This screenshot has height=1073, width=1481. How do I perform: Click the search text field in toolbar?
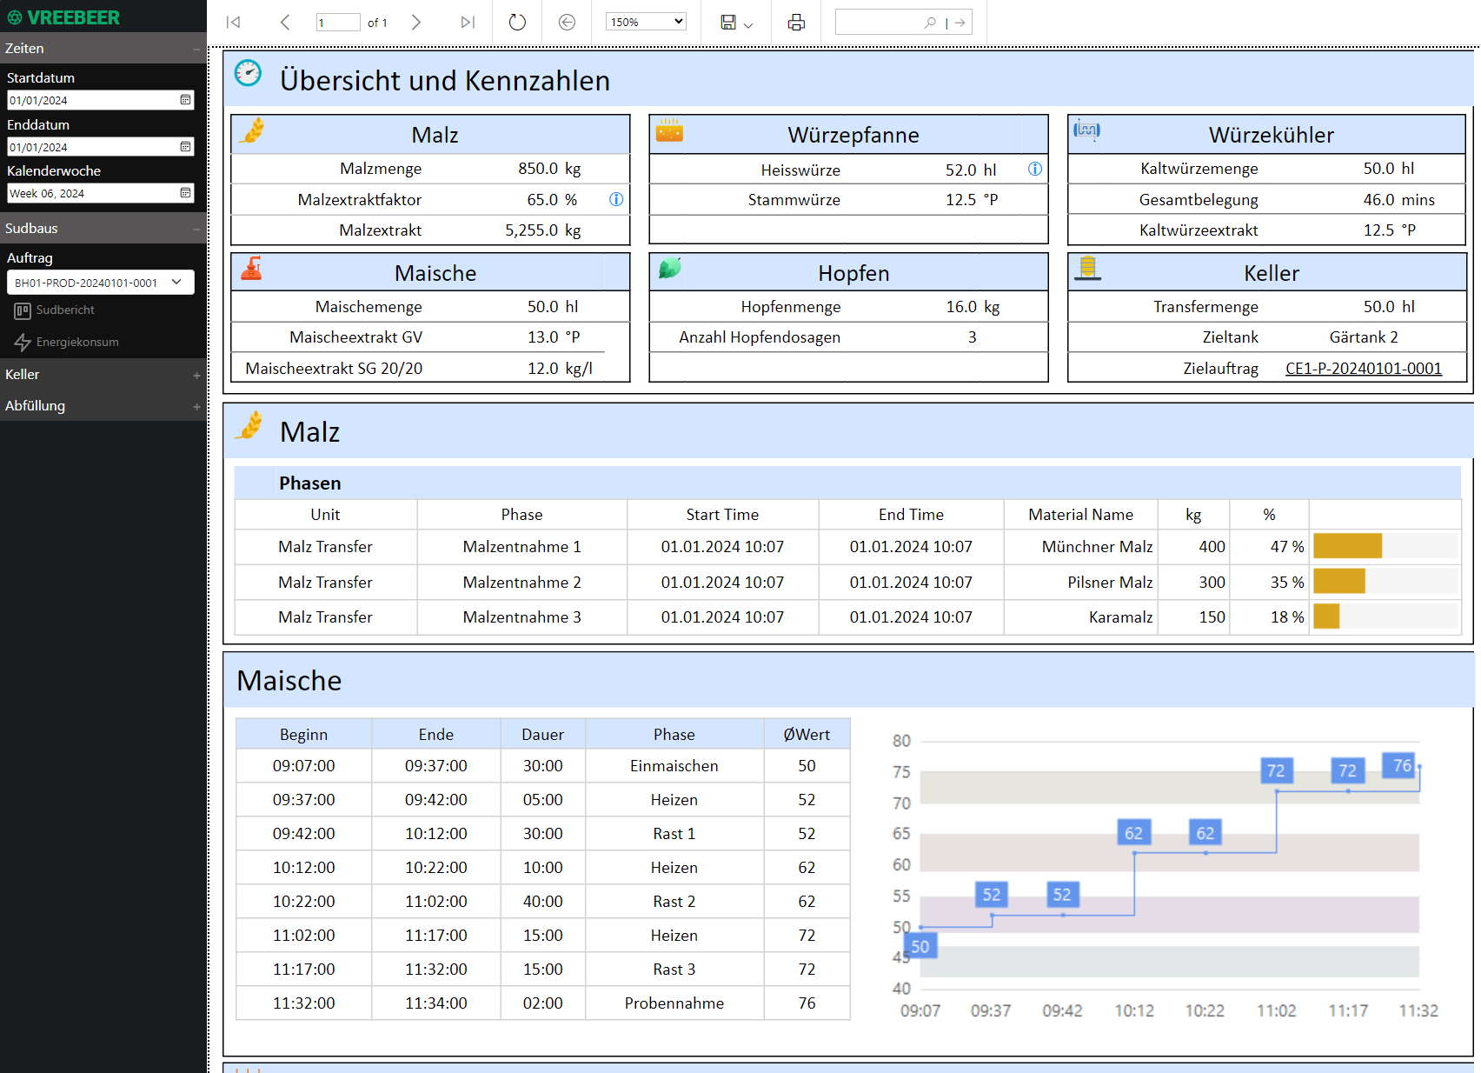(880, 23)
